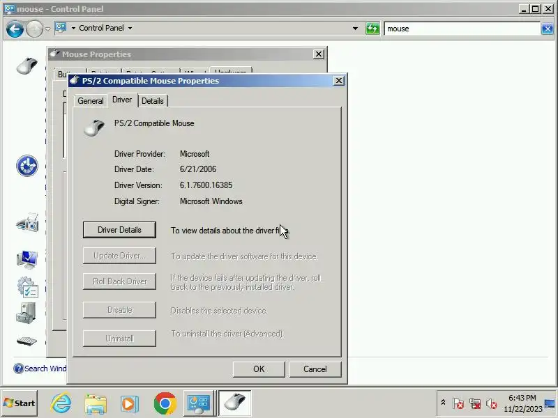Open the Keyboard result icon
The image size is (558, 418).
coord(27,341)
